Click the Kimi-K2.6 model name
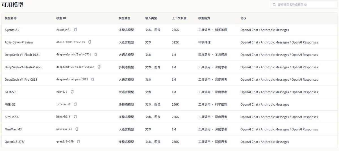This screenshot has width=339, height=151. [x=12, y=117]
